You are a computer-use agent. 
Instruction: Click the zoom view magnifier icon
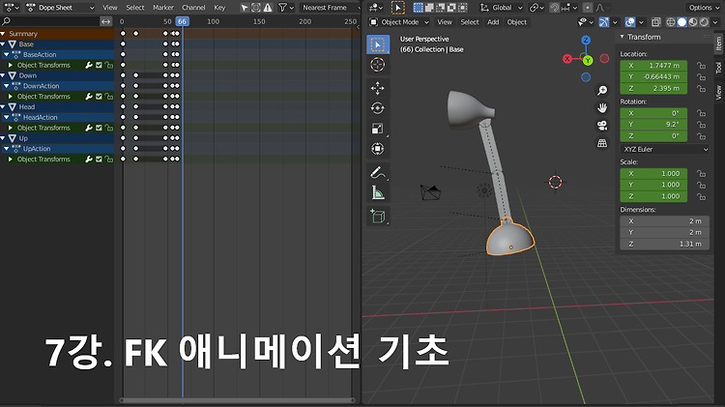click(602, 90)
